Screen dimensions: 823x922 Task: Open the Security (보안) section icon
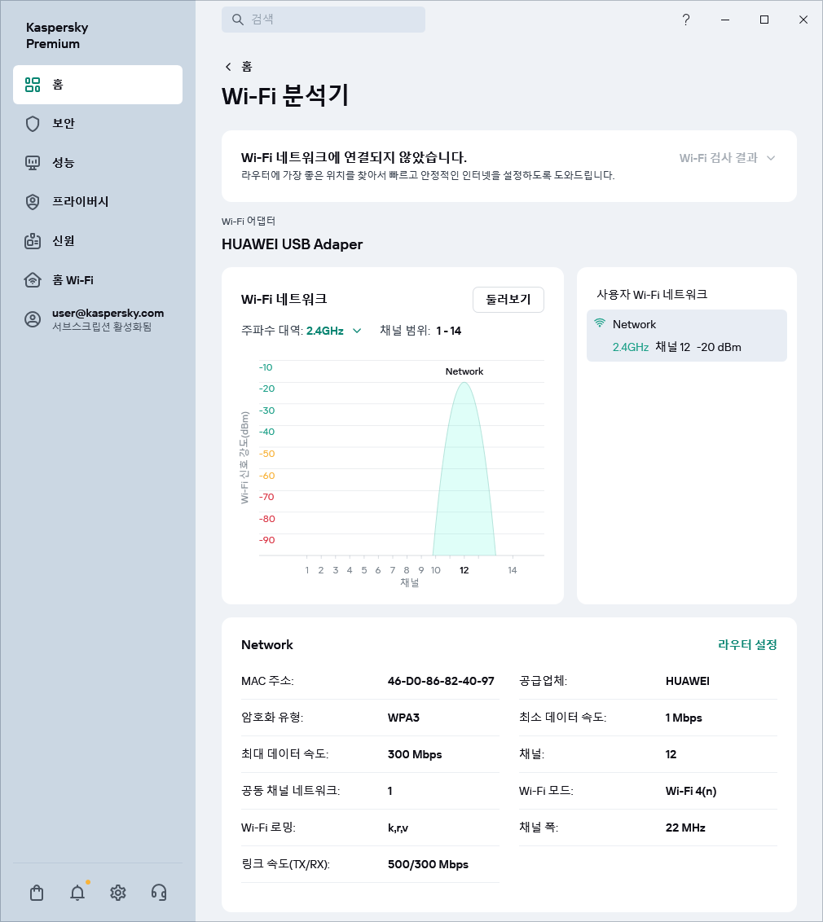[x=31, y=124]
